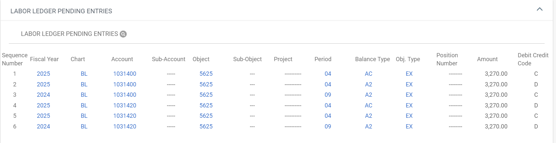Open object 5625 in sequence 1
The image size is (556, 143).
(206, 74)
